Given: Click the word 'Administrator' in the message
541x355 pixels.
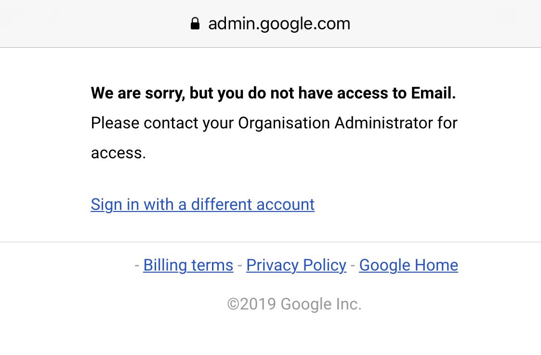Looking at the screenshot, I should tap(383, 123).
